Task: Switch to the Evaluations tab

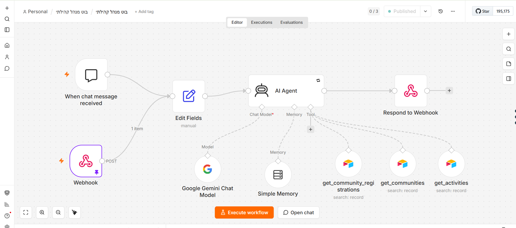Action: point(291,22)
